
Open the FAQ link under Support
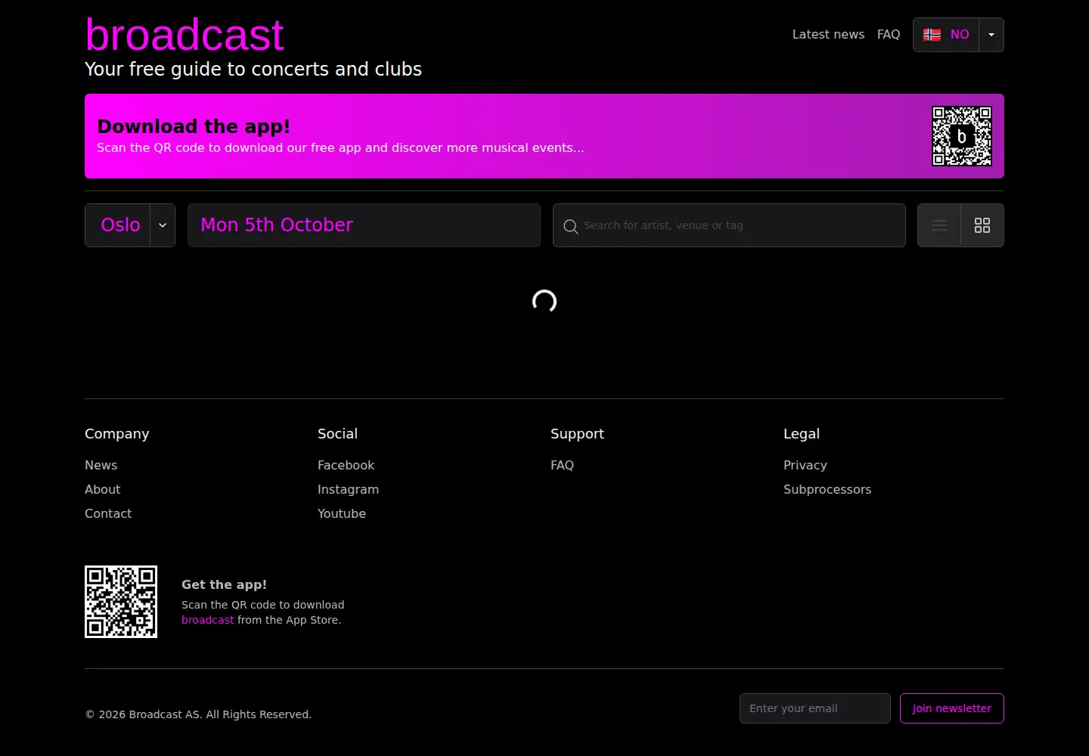562,465
